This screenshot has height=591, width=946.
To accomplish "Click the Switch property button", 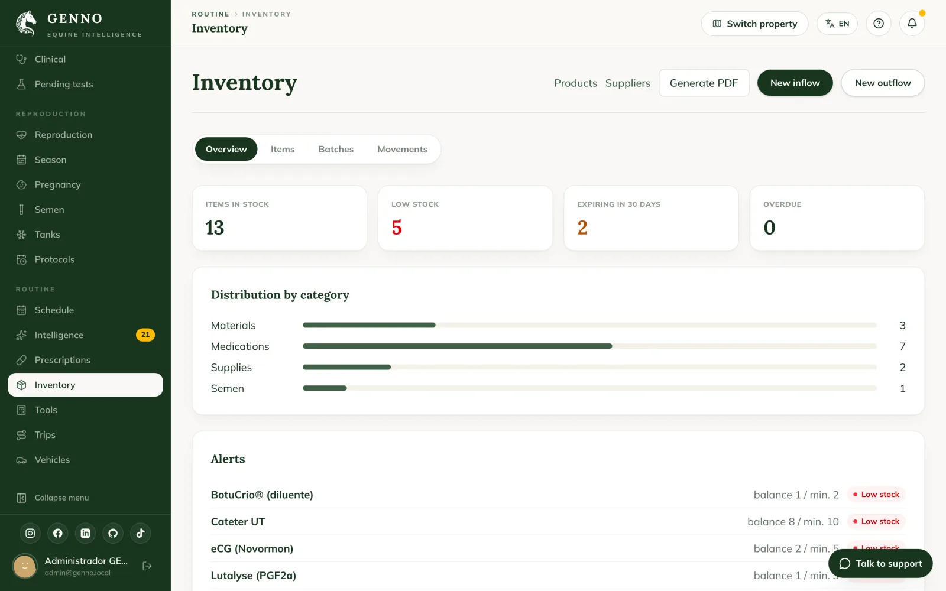I will click(754, 24).
